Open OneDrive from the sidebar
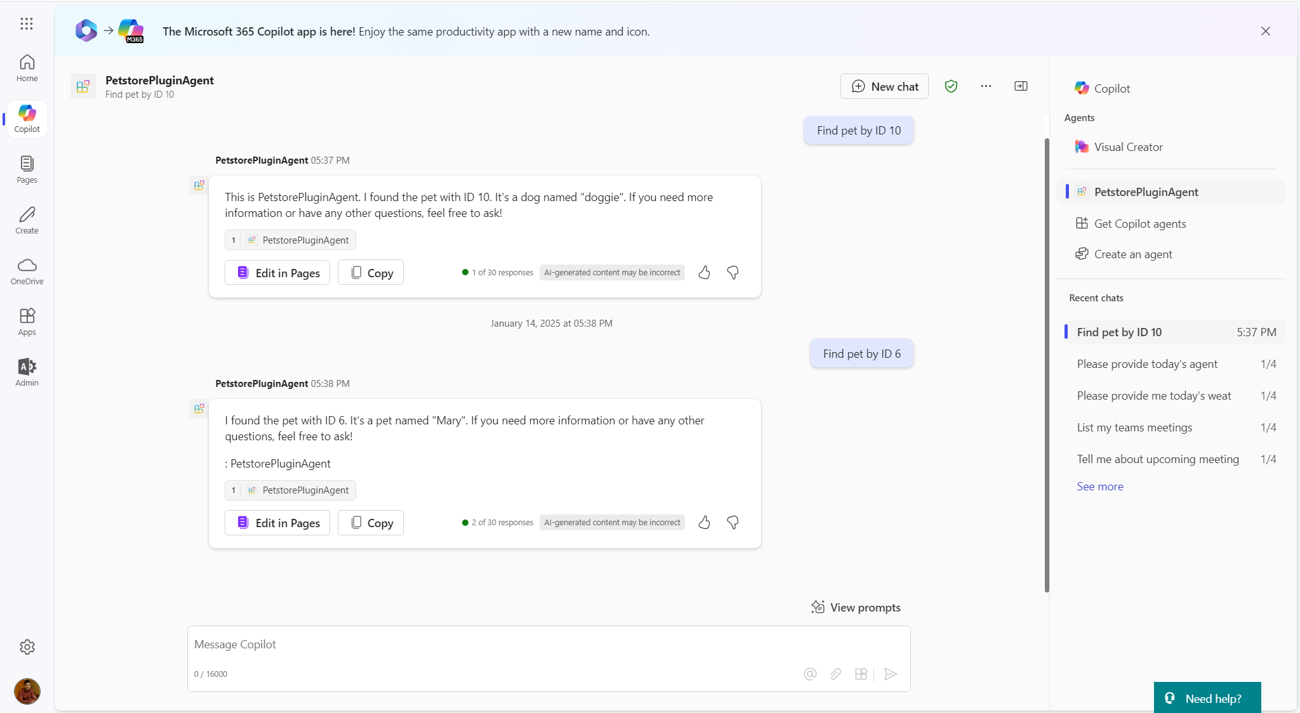Image resolution: width=1300 pixels, height=713 pixels. [26, 270]
